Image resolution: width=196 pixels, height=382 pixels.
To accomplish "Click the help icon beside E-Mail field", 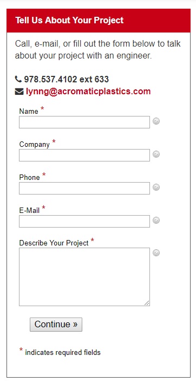I will pos(156,220).
